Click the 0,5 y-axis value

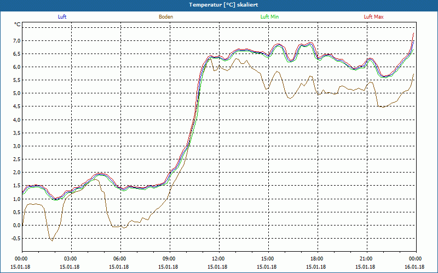16,212
